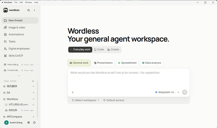Image resolution: width=217 pixels, height=128 pixels.
Task: Open the File menu
Action: point(16,3)
